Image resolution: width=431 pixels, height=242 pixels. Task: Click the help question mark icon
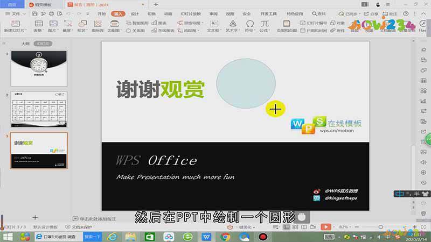click(x=406, y=13)
